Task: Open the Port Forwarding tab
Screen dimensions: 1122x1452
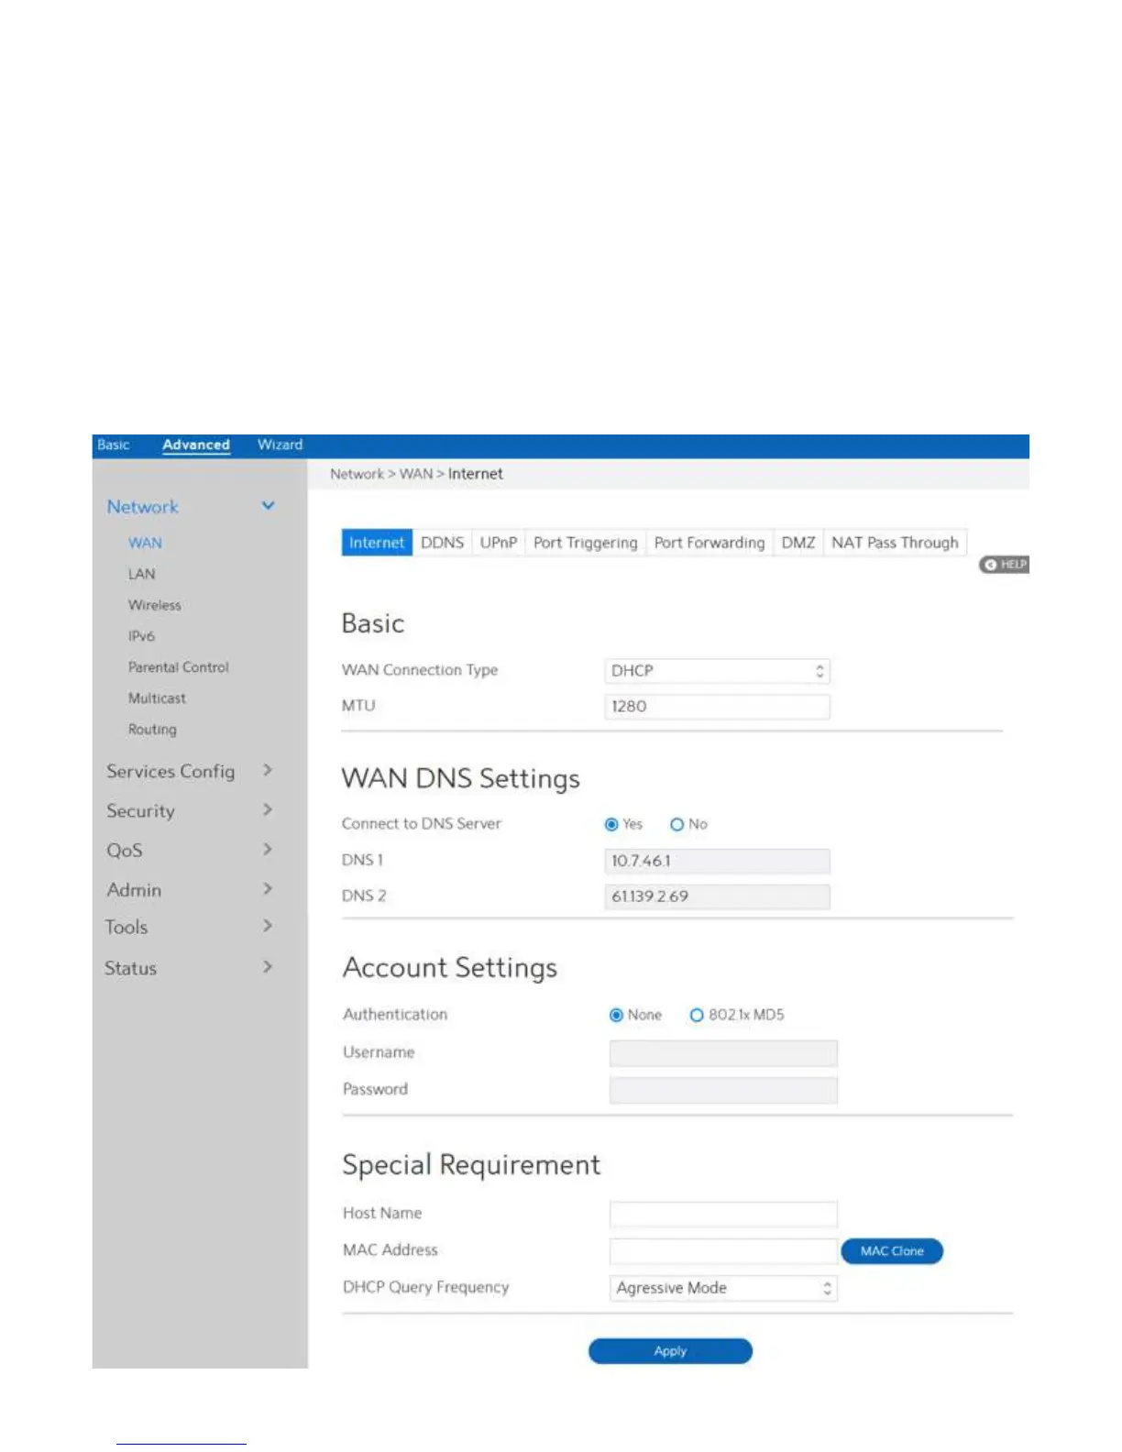Action: coord(709,543)
